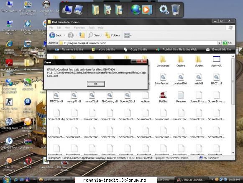Image resolution: width=243 pixels, height=183 pixels.
Task: Click Copy this file
Action: click(136, 50)
